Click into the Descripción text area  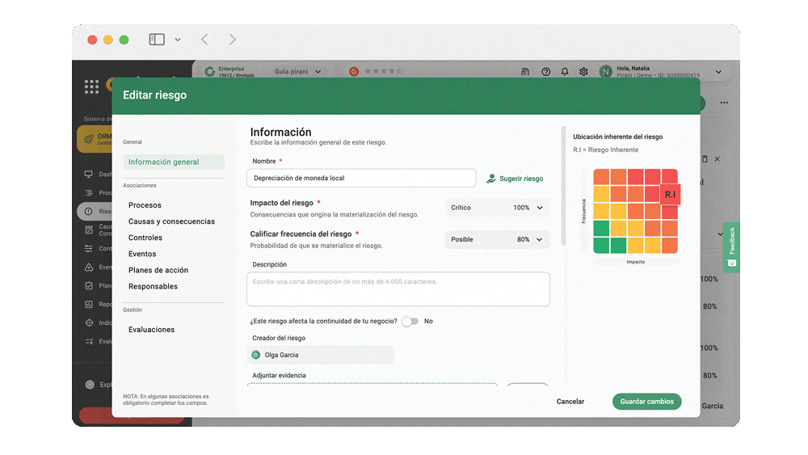398,289
